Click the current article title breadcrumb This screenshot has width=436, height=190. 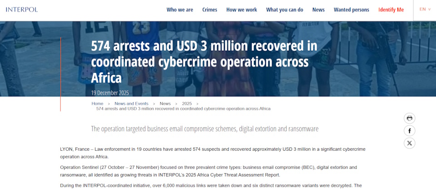[x=183, y=109]
